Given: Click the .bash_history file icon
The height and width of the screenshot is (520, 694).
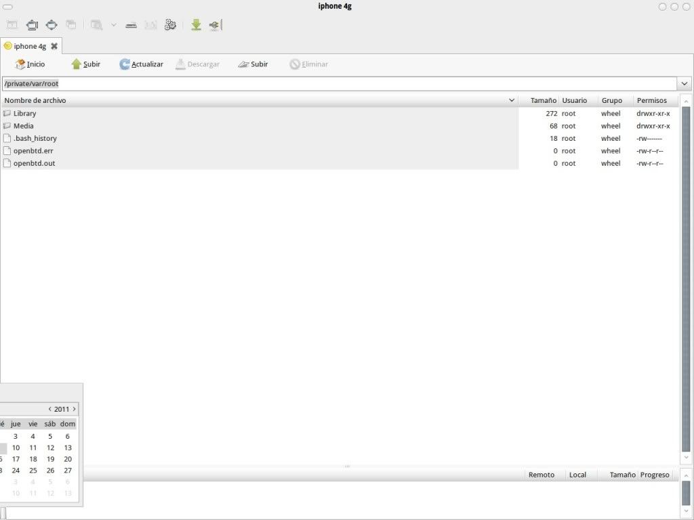Looking at the screenshot, I should tap(7, 138).
